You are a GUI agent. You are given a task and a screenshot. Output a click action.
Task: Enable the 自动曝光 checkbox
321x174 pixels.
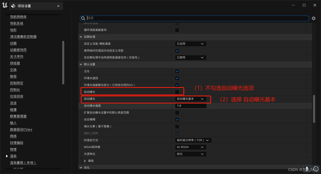(177, 92)
